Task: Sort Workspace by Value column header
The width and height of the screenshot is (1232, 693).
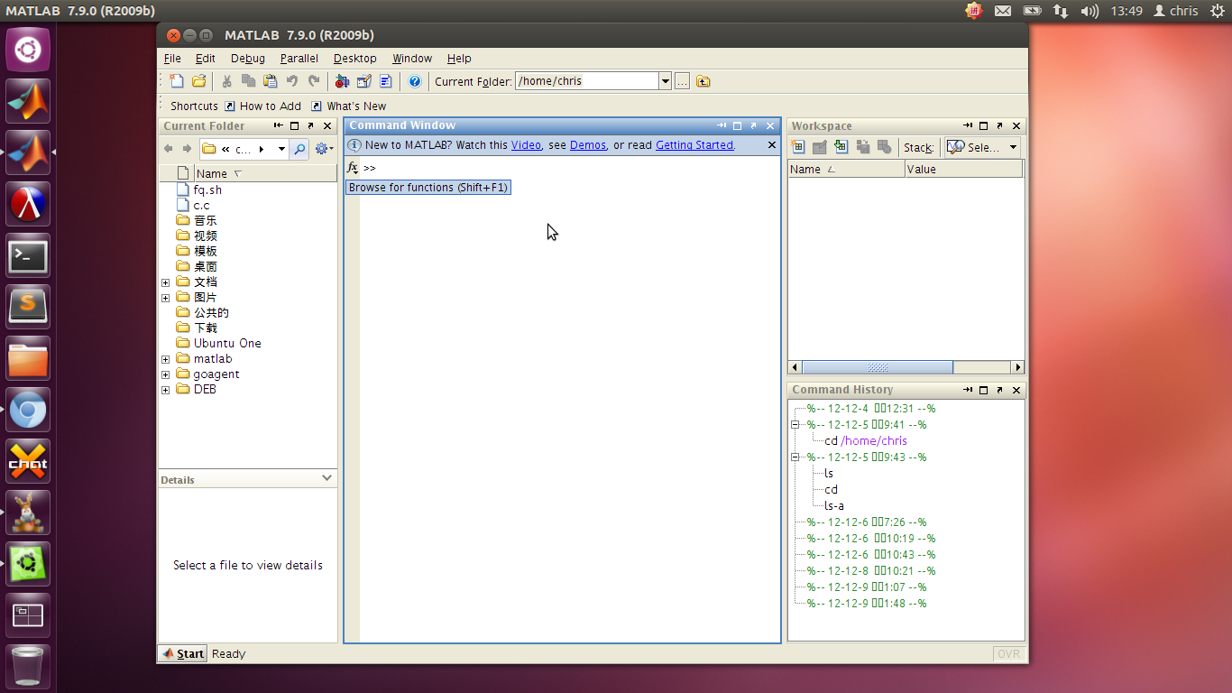Action: coord(964,169)
